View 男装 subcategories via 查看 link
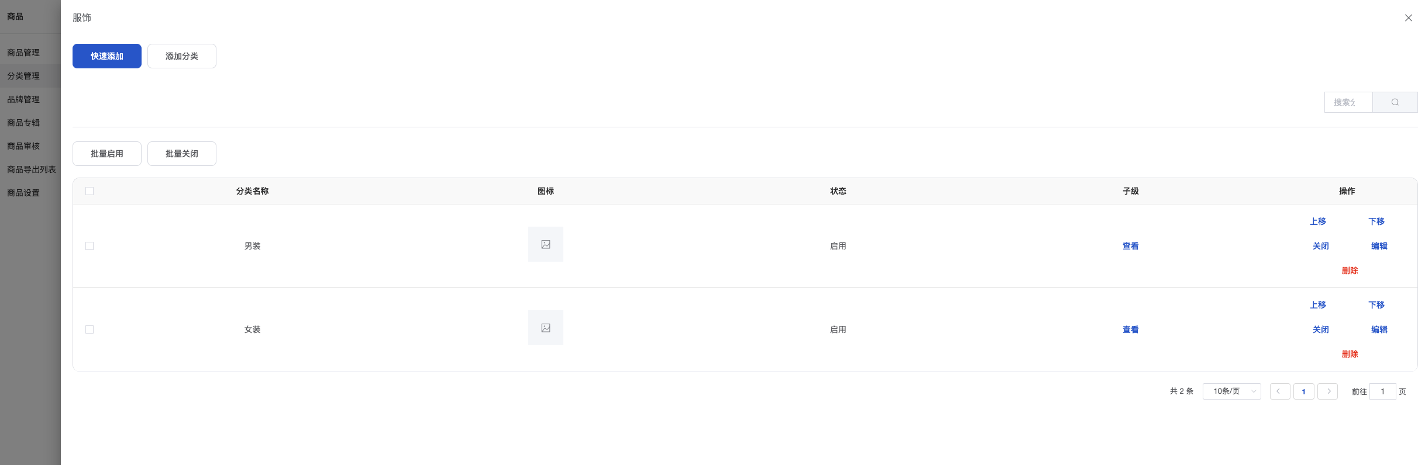Screen dimensions: 1418x465 coord(1130,246)
